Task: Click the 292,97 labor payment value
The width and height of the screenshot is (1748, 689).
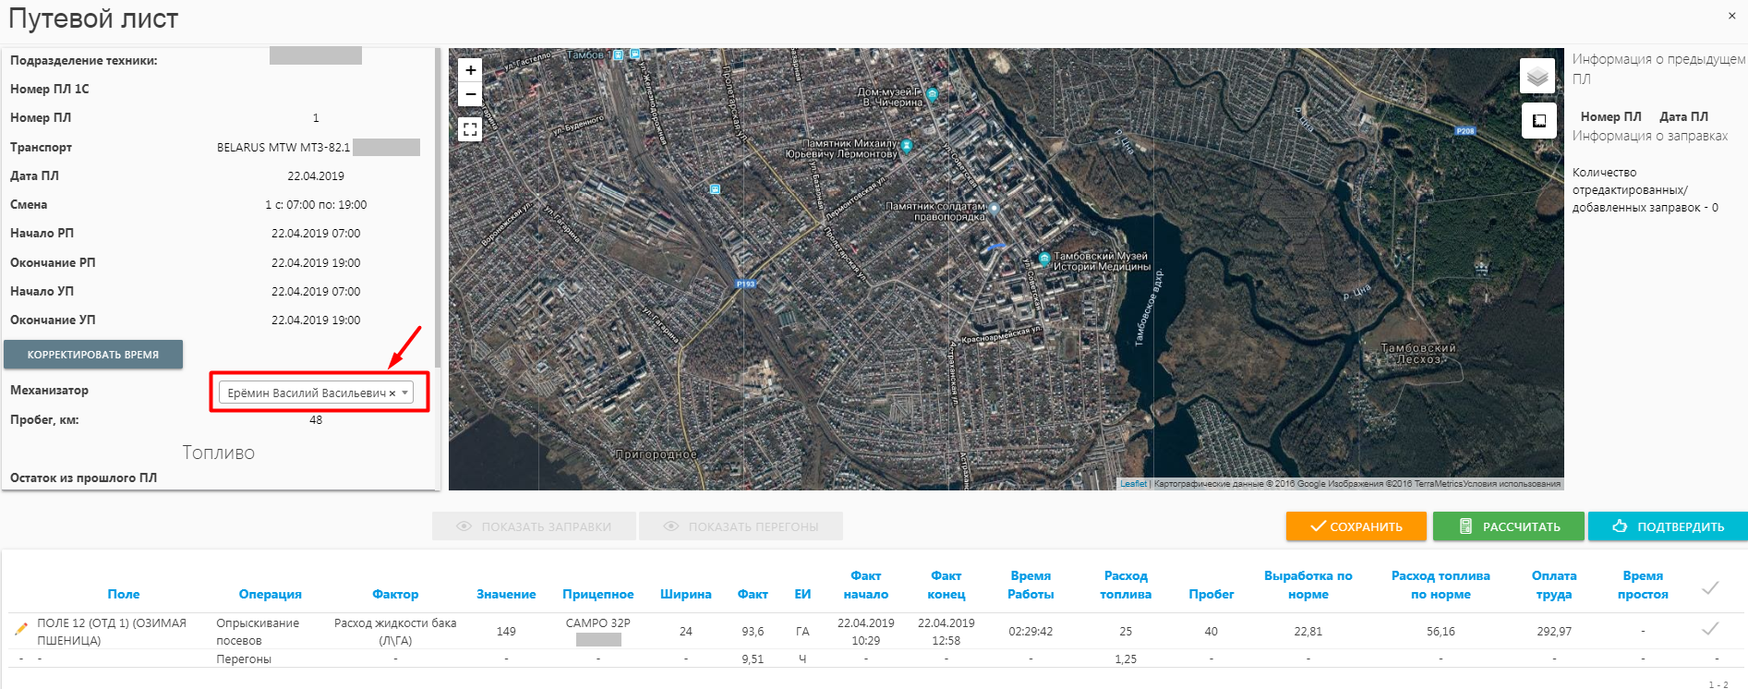Action: pos(1554,632)
